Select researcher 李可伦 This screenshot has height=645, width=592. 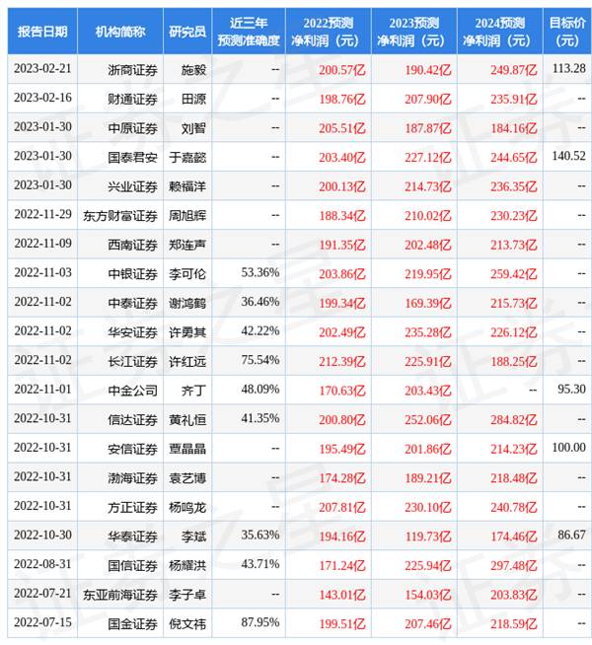pos(187,274)
